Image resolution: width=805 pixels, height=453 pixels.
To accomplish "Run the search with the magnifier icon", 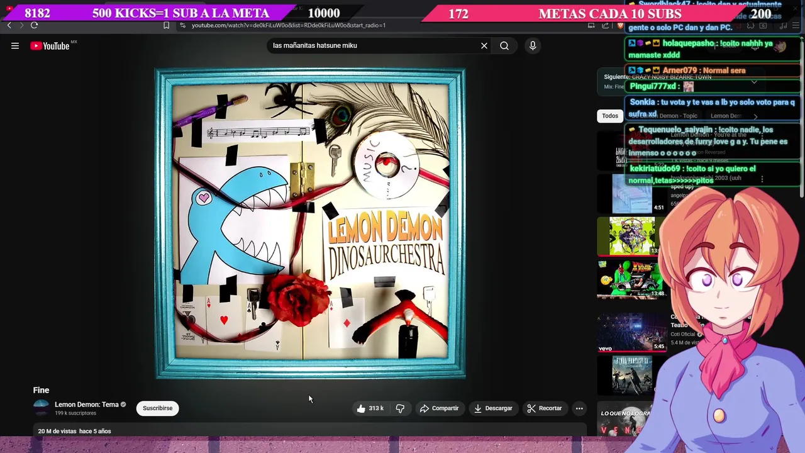I will 504,45.
